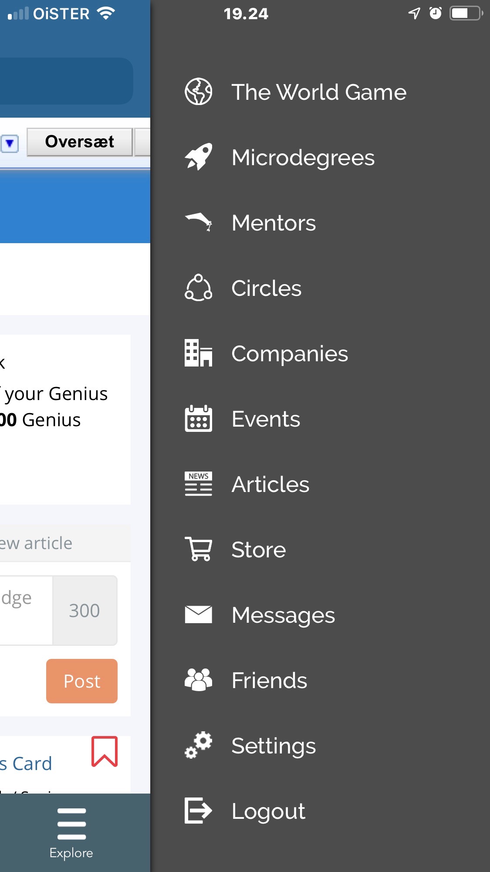Screen dimensions: 490x872
Task: Tap the Friends group icon
Action: click(198, 680)
